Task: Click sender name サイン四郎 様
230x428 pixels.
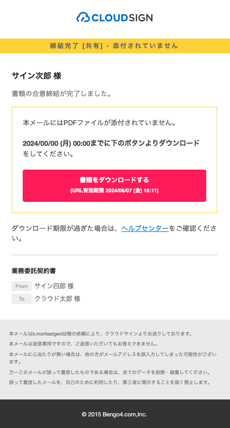Action: click(x=54, y=286)
